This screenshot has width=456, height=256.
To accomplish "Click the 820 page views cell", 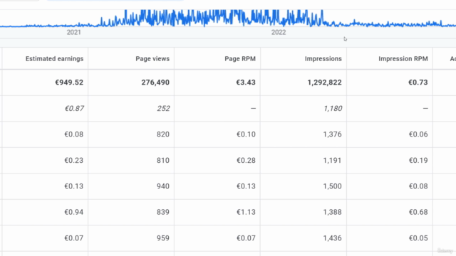I will [163, 134].
